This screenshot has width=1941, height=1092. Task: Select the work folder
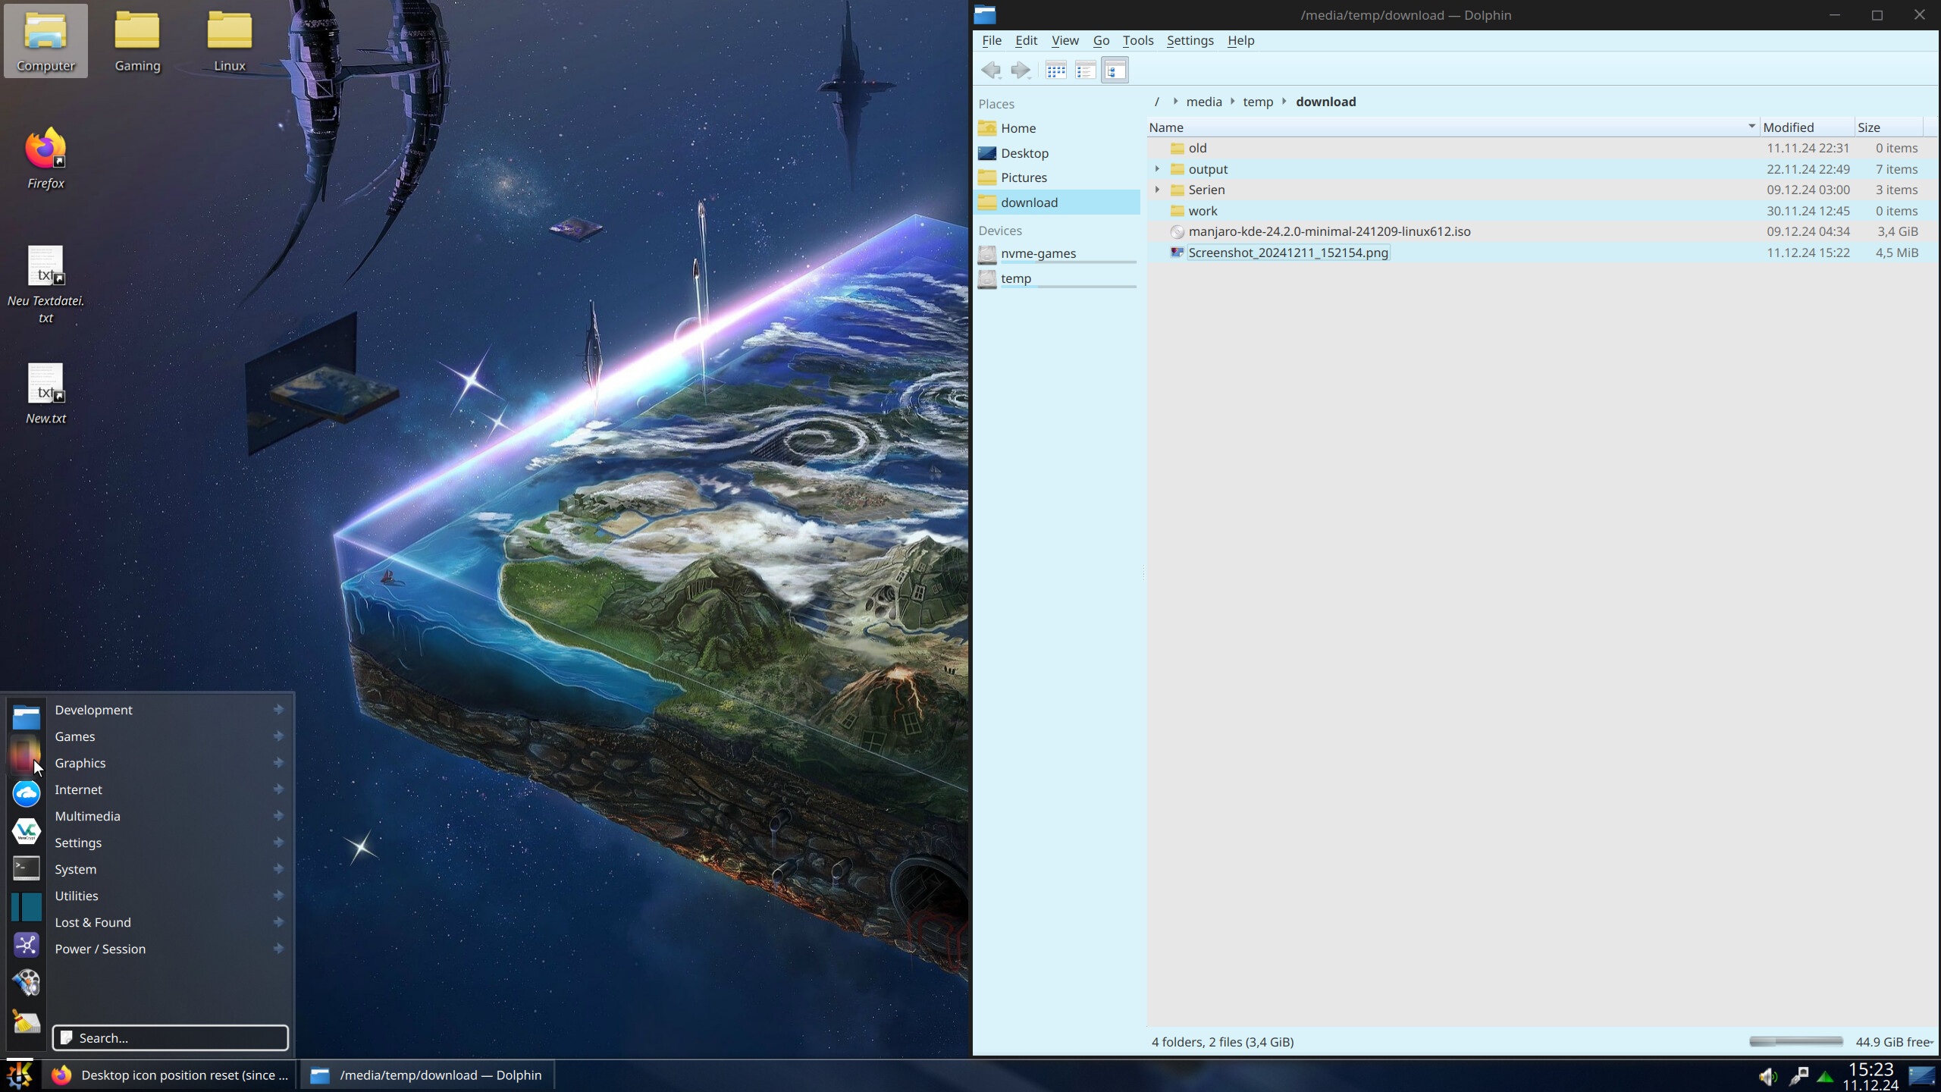[x=1203, y=211]
